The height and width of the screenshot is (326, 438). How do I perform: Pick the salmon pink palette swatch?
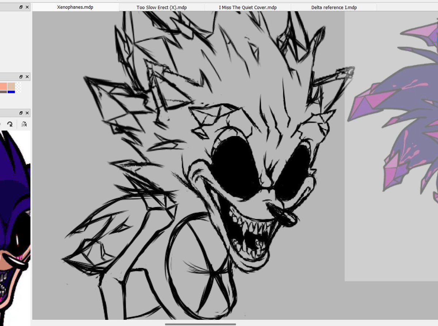pyautogui.click(x=3, y=87)
